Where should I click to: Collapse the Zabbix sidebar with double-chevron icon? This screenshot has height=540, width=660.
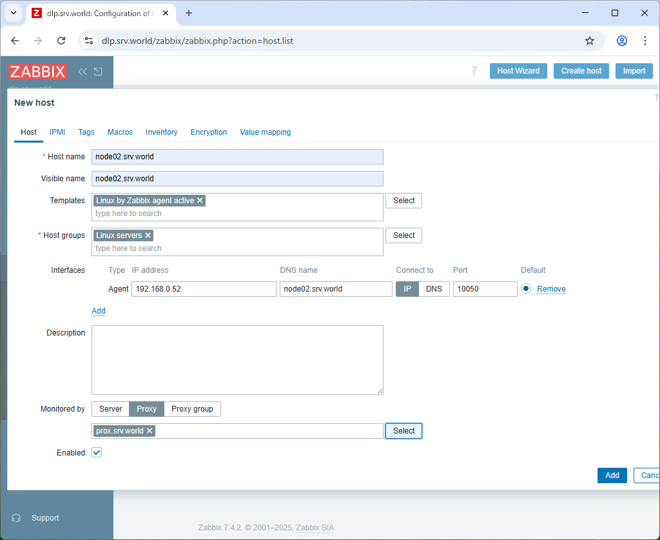(82, 72)
